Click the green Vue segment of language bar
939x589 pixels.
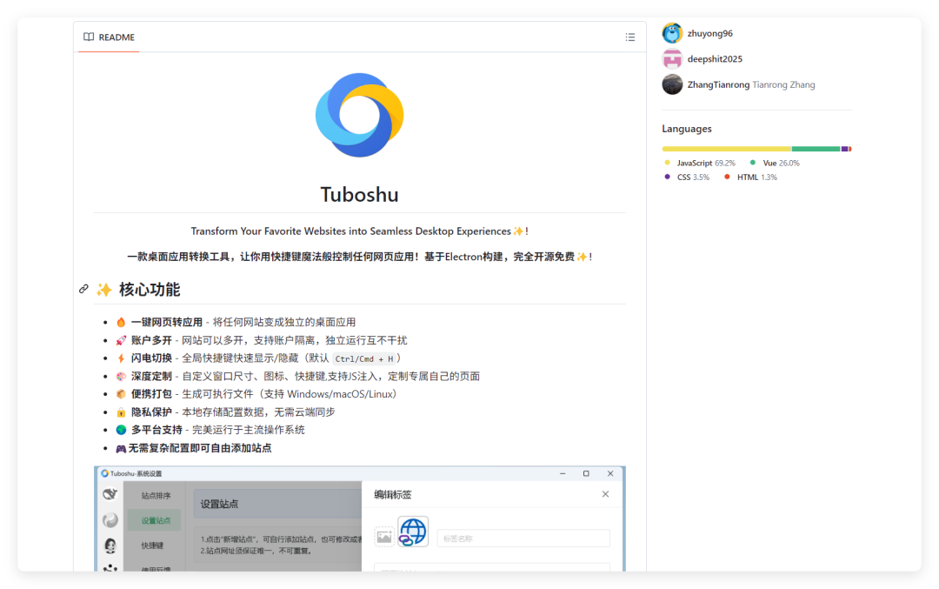816,149
